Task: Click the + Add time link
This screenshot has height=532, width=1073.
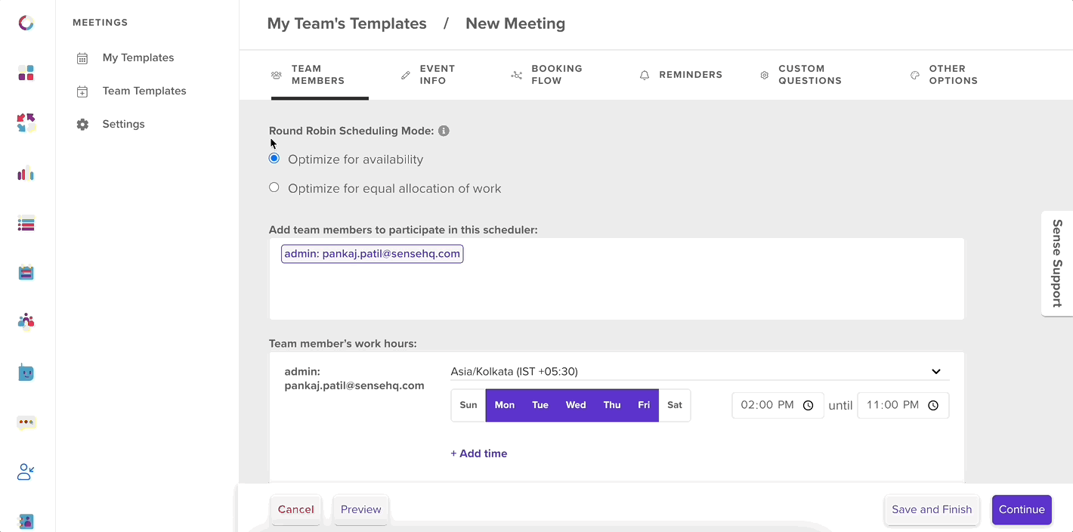Action: click(x=479, y=453)
